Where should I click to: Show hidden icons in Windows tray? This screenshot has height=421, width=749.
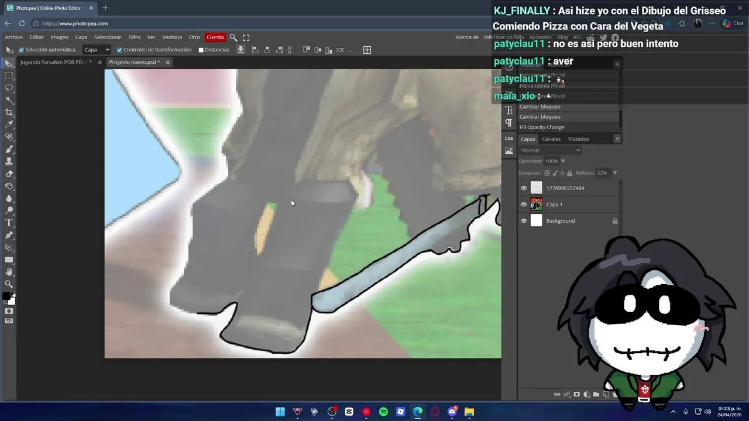point(673,412)
